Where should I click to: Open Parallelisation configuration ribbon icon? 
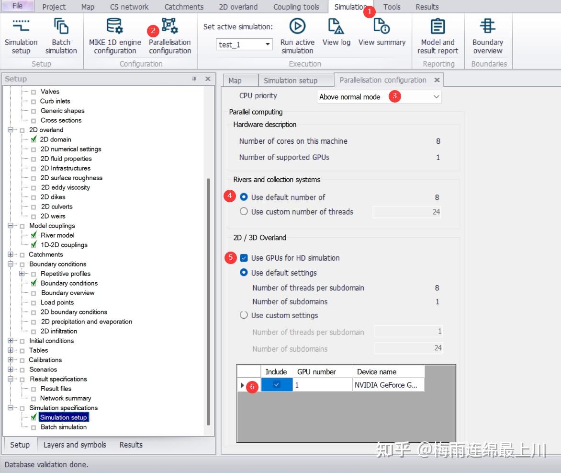tap(170, 36)
